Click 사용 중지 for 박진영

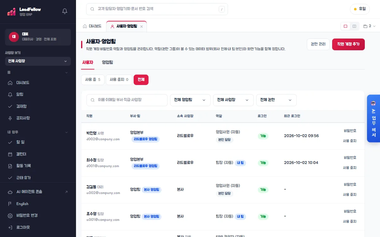point(350,141)
